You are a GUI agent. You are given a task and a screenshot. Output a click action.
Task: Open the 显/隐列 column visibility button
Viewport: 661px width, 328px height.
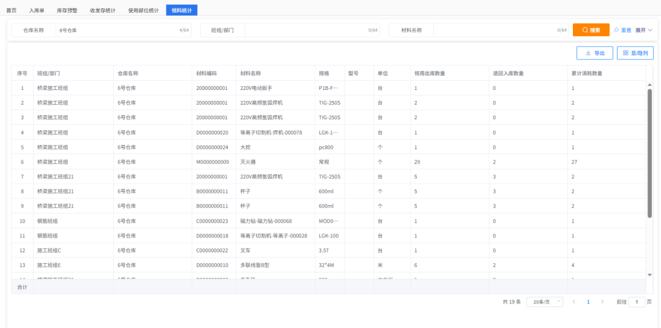tap(635, 53)
